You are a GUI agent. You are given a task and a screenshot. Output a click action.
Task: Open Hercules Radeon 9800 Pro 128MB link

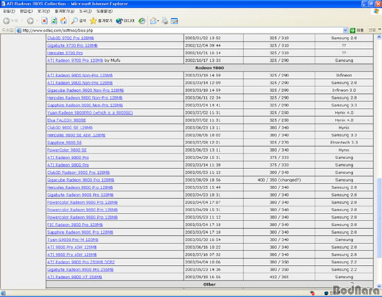80,187
